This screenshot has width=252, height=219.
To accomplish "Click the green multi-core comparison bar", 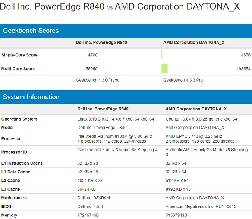I will (x=164, y=68).
